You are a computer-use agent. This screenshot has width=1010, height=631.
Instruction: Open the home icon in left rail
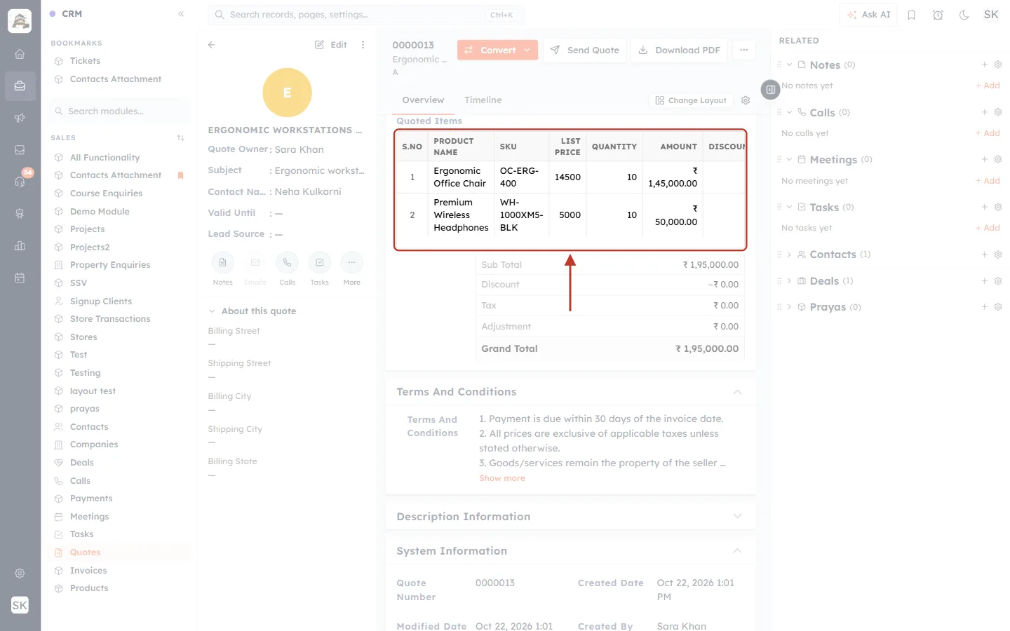(20, 54)
